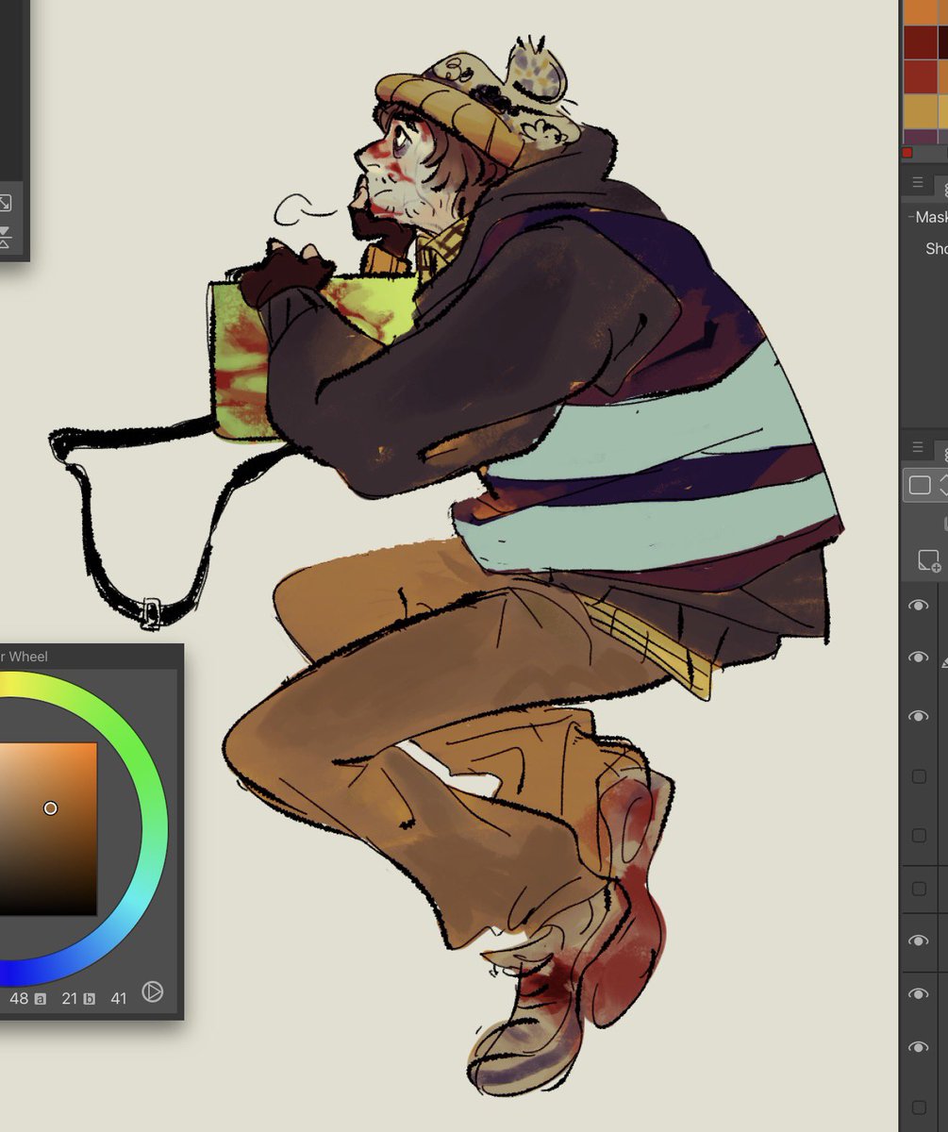Click the rounded rectangle button in layer panel
The height and width of the screenshot is (1132, 948).
tap(920, 486)
